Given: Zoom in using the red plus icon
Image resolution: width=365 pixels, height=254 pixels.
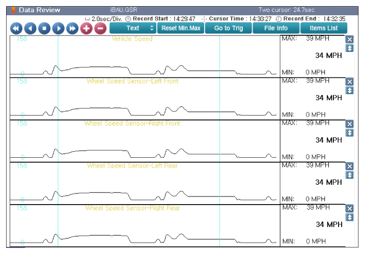Looking at the screenshot, I should (x=87, y=29).
